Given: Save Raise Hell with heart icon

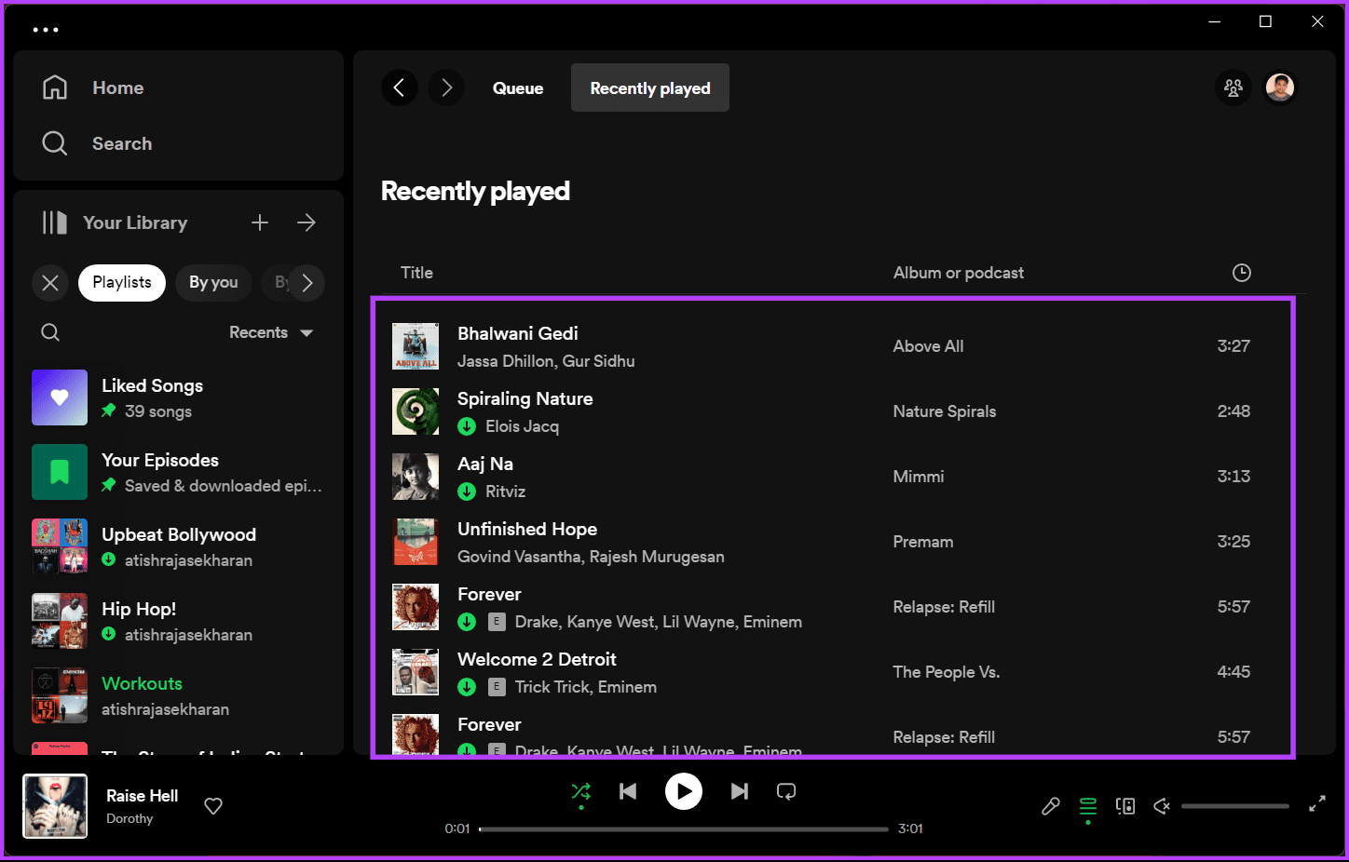Looking at the screenshot, I should click(x=213, y=806).
